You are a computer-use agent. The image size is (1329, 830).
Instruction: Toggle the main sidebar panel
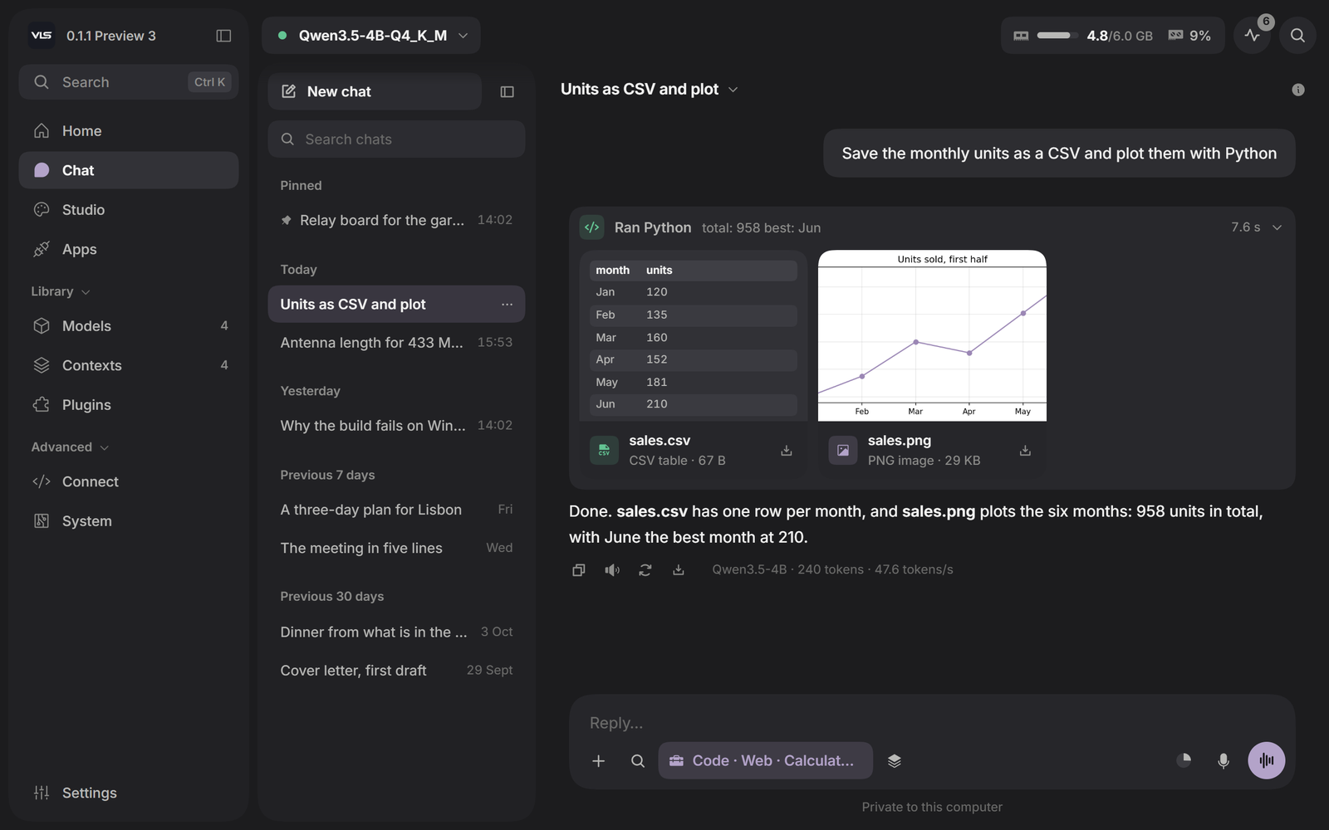(223, 36)
